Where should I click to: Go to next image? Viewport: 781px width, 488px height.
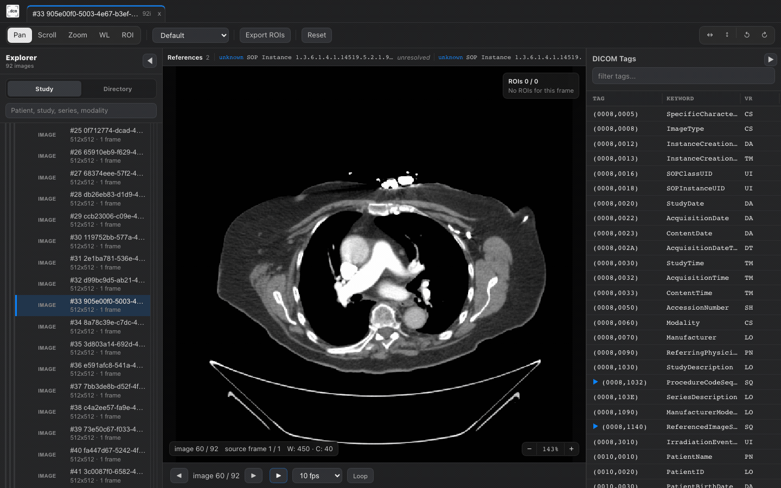[x=253, y=476]
